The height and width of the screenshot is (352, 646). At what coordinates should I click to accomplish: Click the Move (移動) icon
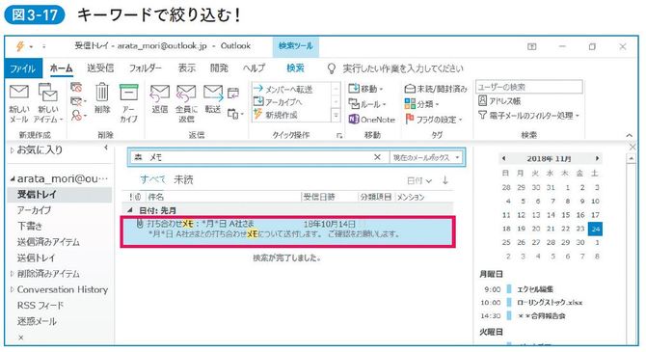point(354,88)
